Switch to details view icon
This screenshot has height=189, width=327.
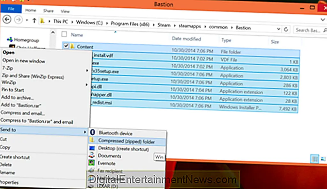tap(315, 159)
